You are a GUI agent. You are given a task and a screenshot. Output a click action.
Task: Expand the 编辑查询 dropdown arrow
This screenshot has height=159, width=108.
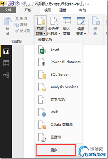(x=85, y=34)
